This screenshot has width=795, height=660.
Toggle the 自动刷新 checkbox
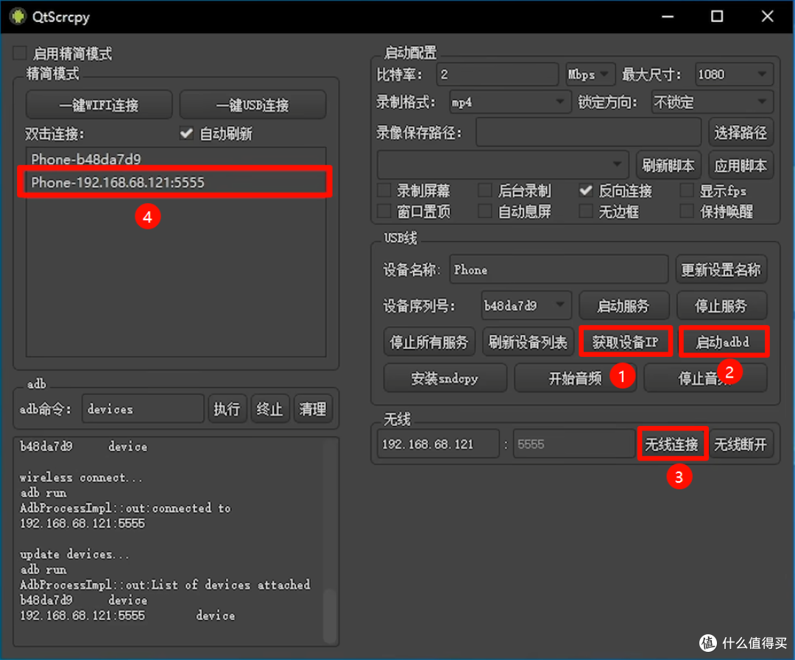[x=186, y=134]
